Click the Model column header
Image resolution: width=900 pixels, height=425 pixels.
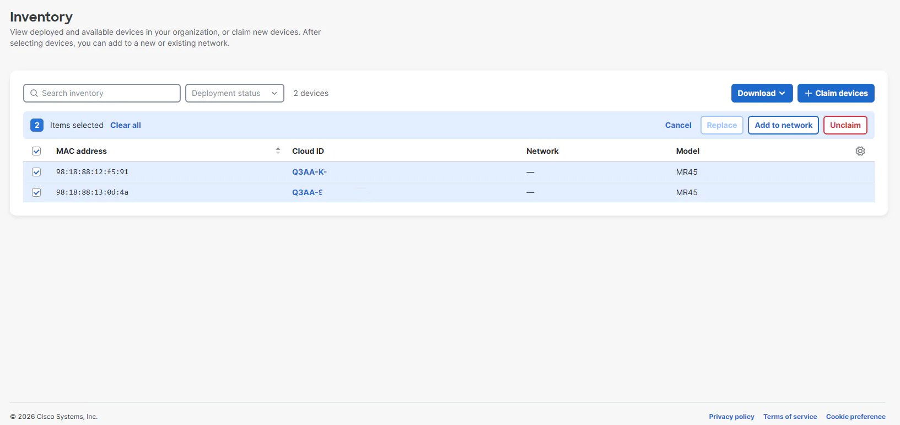point(688,151)
